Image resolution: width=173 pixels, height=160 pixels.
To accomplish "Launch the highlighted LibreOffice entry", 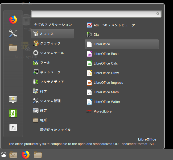I will point(122,44).
